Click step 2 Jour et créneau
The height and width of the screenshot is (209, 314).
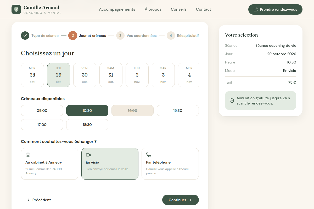tap(87, 36)
